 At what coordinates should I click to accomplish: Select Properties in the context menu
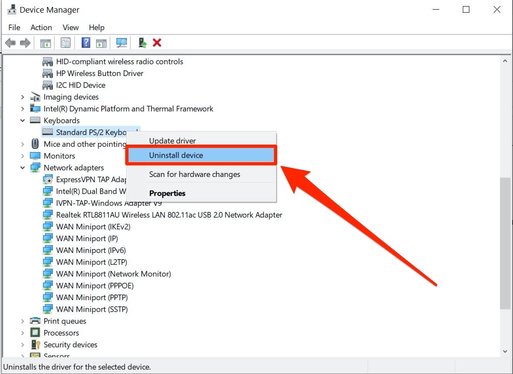167,193
